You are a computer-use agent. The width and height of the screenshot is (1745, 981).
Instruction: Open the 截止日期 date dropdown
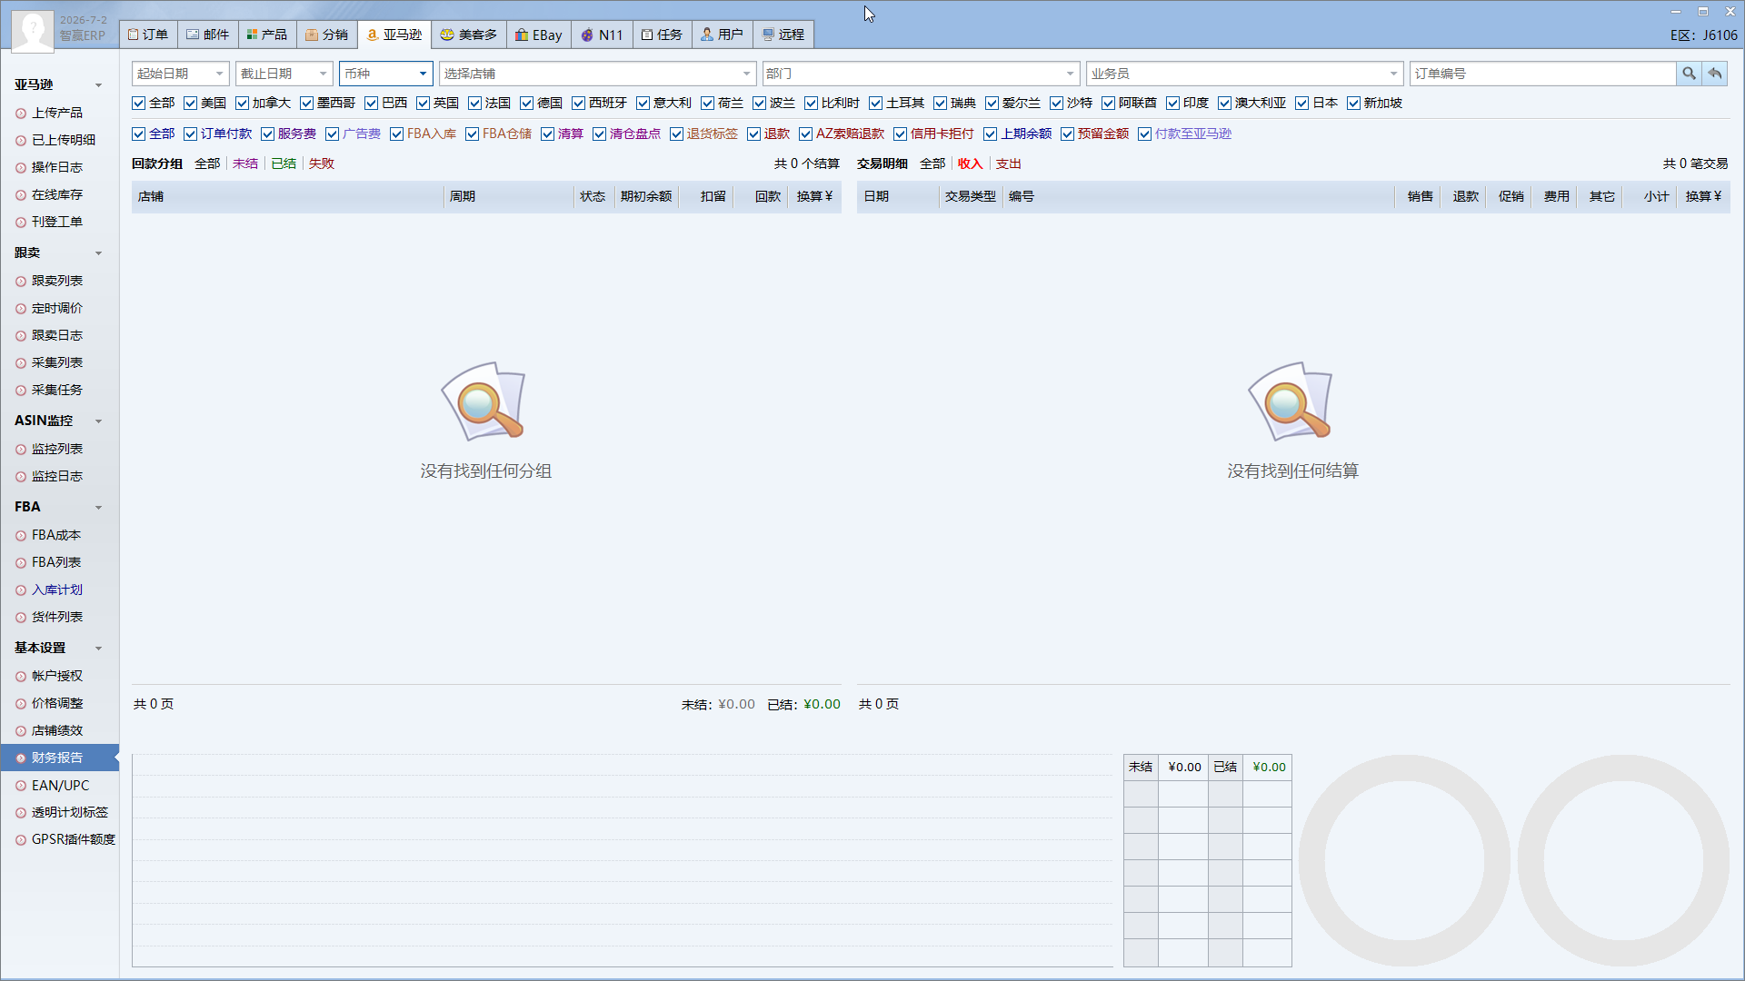323,74
